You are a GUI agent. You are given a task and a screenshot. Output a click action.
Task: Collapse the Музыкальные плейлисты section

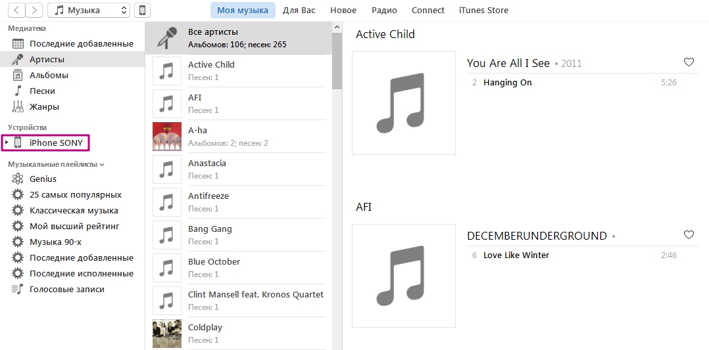click(x=102, y=165)
